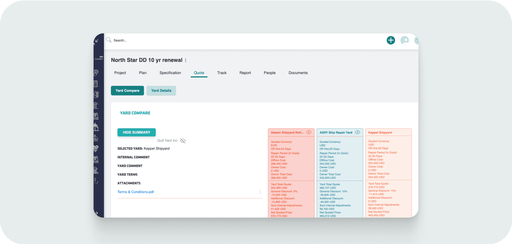Click the Yard Compare button
This screenshot has width=512, height=244.
pyautogui.click(x=127, y=91)
